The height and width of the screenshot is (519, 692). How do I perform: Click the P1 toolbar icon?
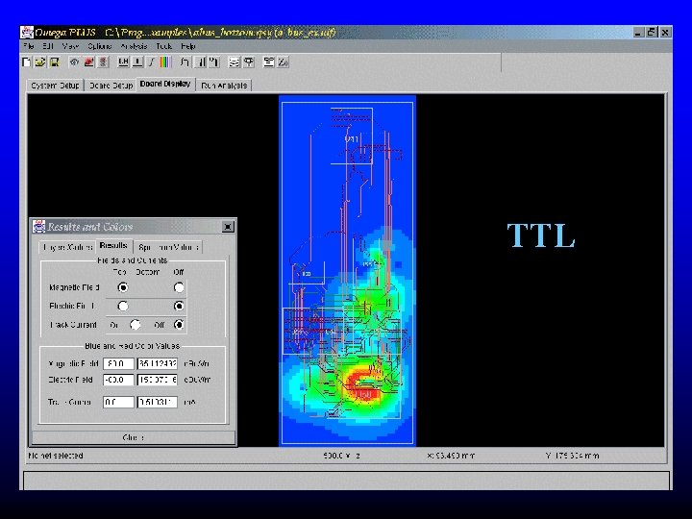point(215,62)
